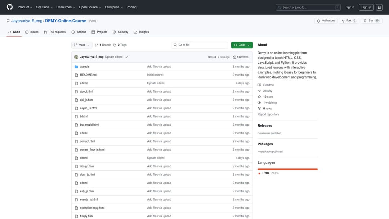View the 8 Commits history
Image resolution: width=389 pixels, height=219 pixels.
(x=241, y=57)
